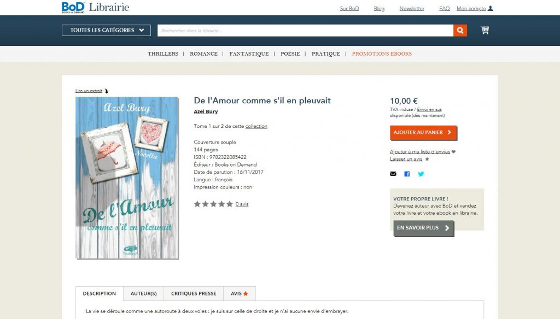This screenshot has height=319, width=560.
Task: Open the Promotions Ebooks menu item
Action: [x=382, y=54]
